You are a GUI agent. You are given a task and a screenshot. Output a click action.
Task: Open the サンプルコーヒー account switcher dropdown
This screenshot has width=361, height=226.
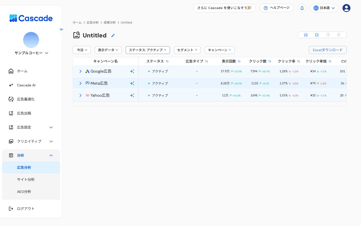pos(31,53)
